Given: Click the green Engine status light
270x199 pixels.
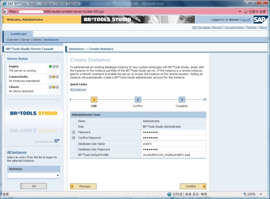Looking at the screenshot, I should [50, 67].
